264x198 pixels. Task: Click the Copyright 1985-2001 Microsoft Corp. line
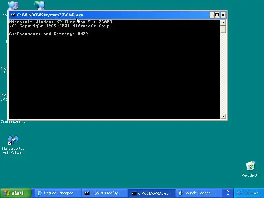[x=60, y=26]
